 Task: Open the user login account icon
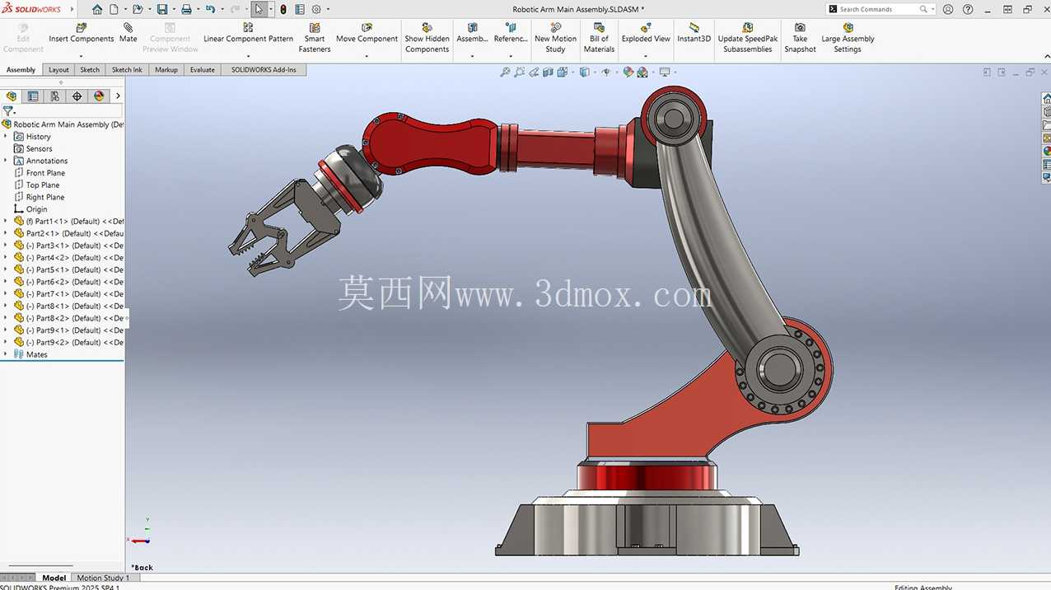point(948,9)
